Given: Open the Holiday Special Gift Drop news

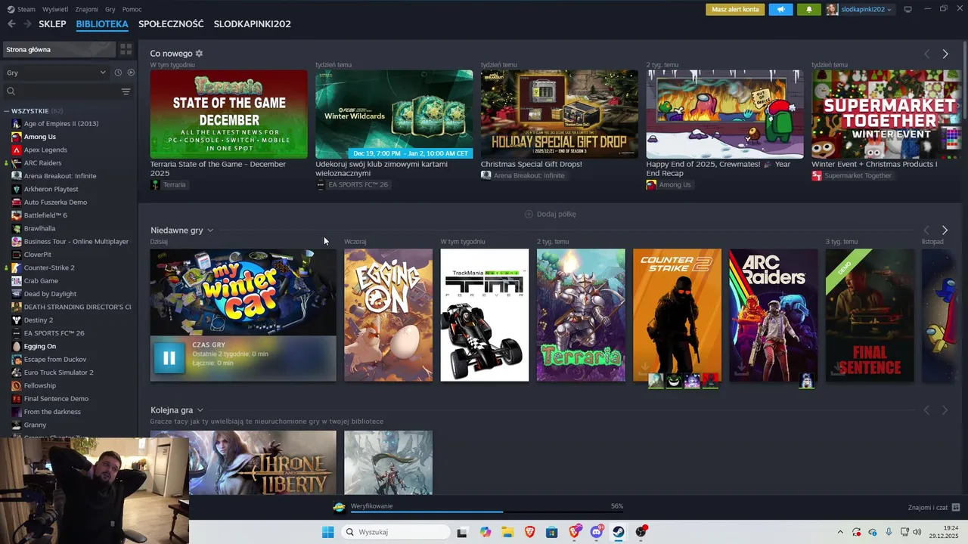Looking at the screenshot, I should [560, 114].
